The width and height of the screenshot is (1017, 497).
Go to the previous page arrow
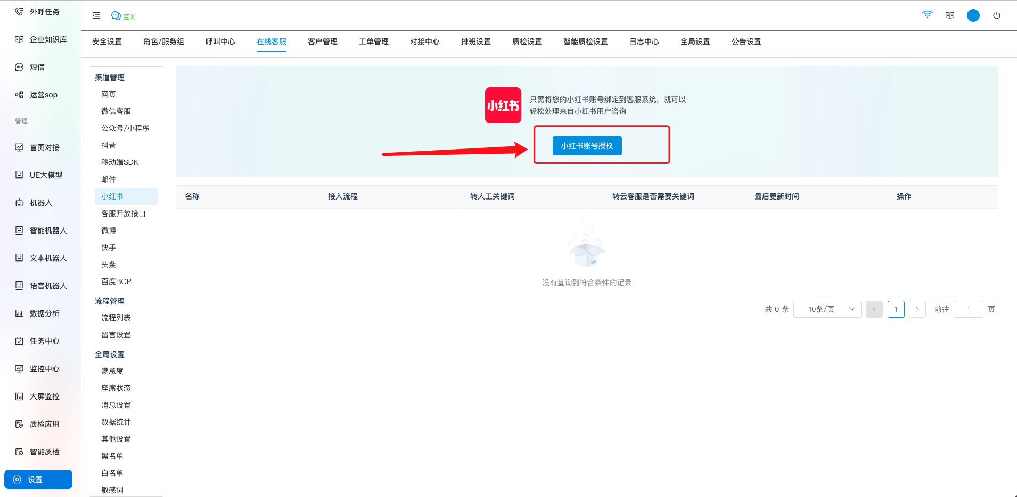[x=874, y=309]
